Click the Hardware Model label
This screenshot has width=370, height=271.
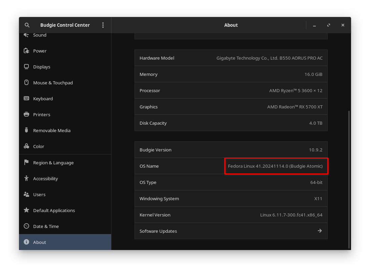coord(157,58)
